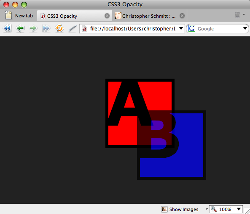
Task: Click the Fast Forward double-arrow icon
Action: [x=46, y=28]
